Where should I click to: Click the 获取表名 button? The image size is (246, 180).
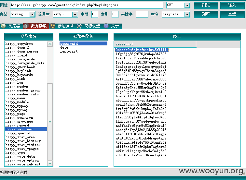tap(29, 37)
